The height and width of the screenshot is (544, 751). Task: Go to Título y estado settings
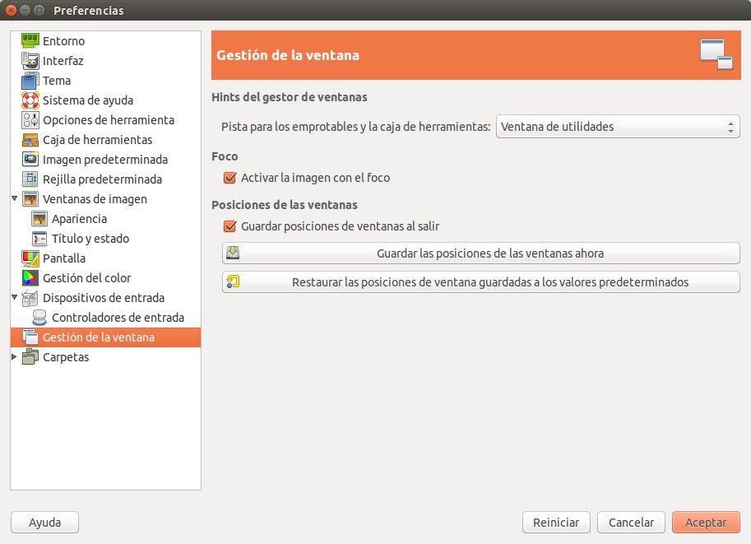point(90,239)
